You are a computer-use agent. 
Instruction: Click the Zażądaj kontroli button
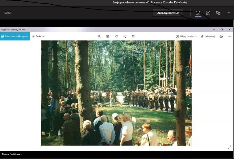168,13
